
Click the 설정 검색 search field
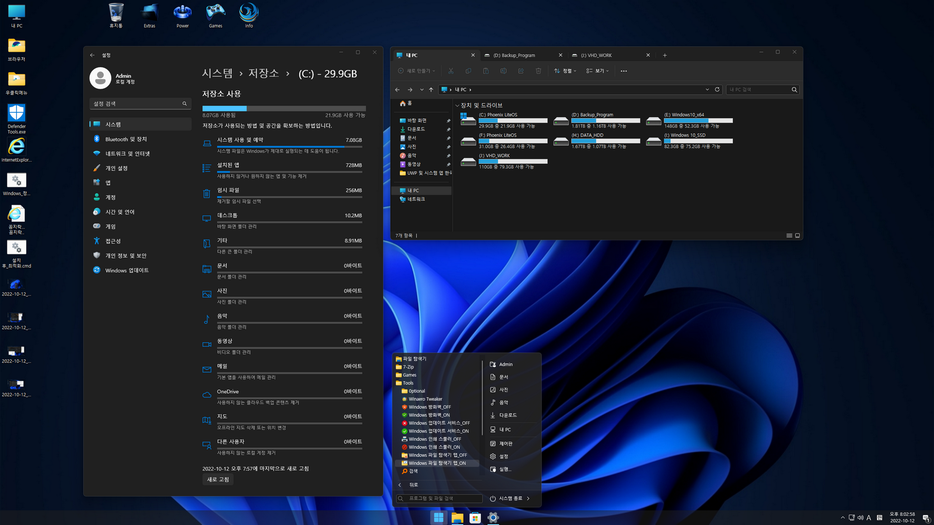tap(140, 104)
